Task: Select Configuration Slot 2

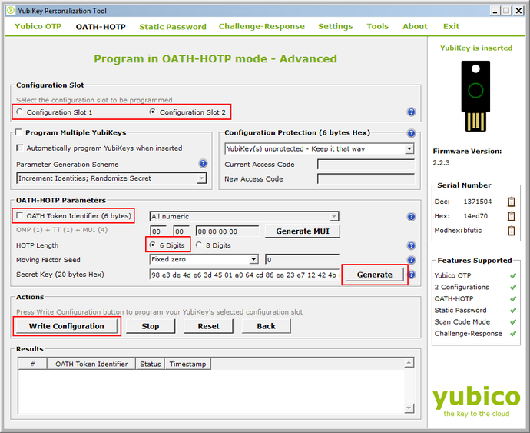Action: [x=188, y=112]
